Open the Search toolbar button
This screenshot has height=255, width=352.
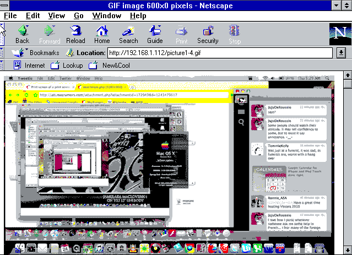point(128,34)
